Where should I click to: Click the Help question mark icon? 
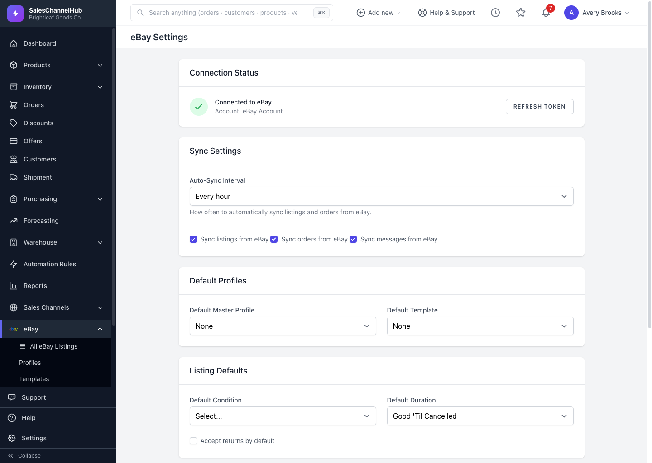(12, 418)
